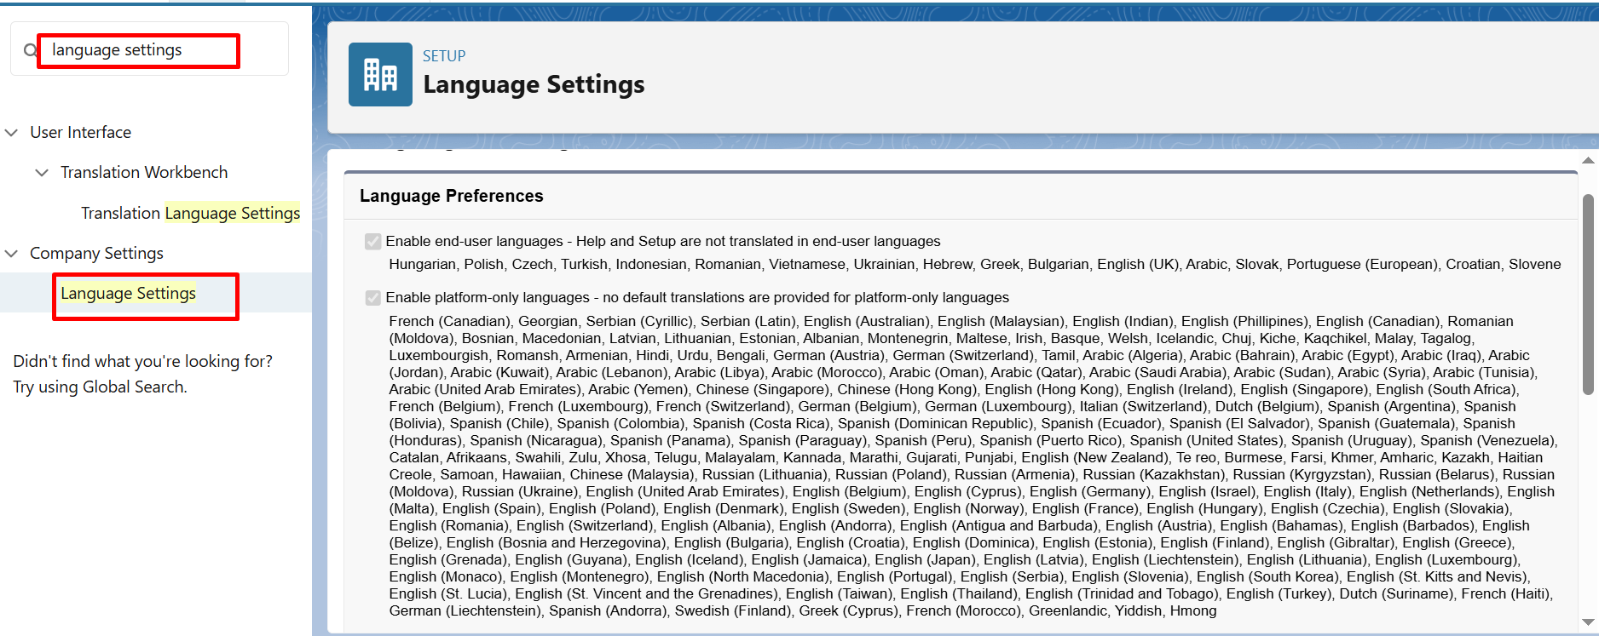Click the Language Settings page heading

(x=534, y=84)
